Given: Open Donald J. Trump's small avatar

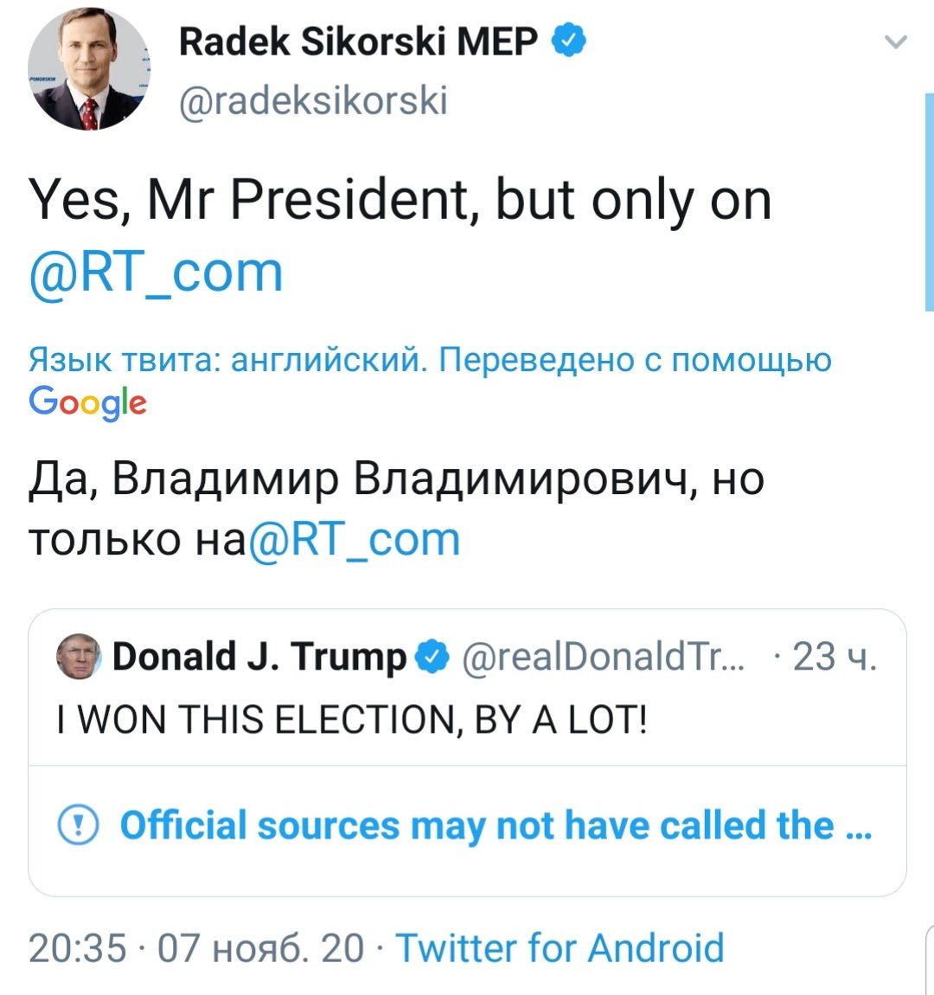Looking at the screenshot, I should [x=79, y=657].
